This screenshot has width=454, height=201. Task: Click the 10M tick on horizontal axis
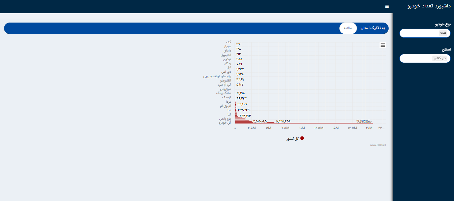(x=302, y=128)
